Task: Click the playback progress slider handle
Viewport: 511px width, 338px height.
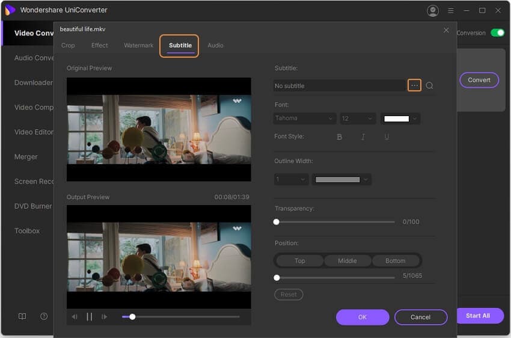Action: (x=132, y=316)
